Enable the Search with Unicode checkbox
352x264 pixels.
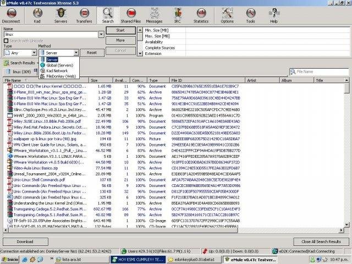point(6,41)
